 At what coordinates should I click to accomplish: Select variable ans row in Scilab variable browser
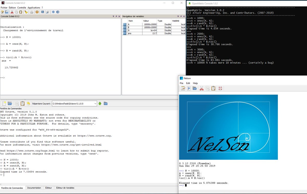coord(154,33)
